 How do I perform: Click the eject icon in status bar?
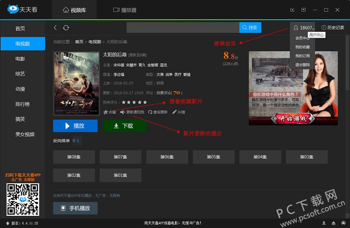[333, 223]
